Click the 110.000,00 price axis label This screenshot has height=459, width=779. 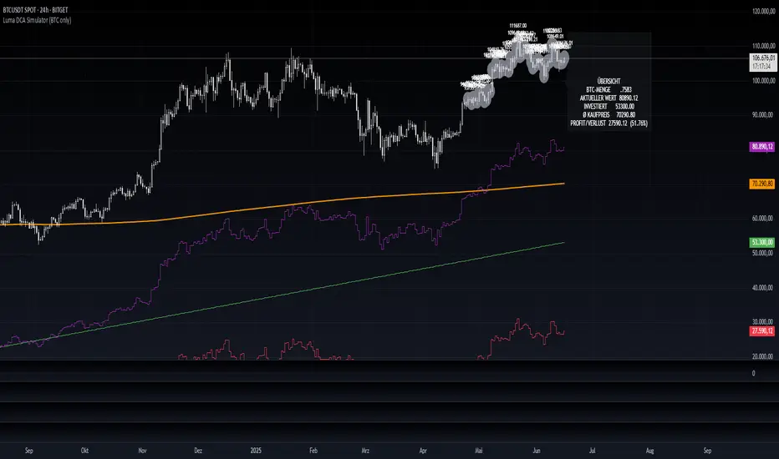[x=763, y=46]
